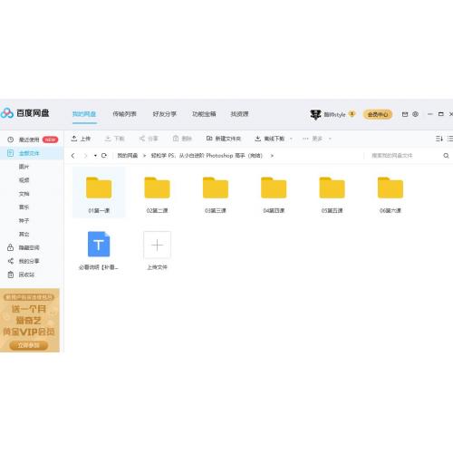Click the sort order icon at toolbar right

(x=439, y=139)
